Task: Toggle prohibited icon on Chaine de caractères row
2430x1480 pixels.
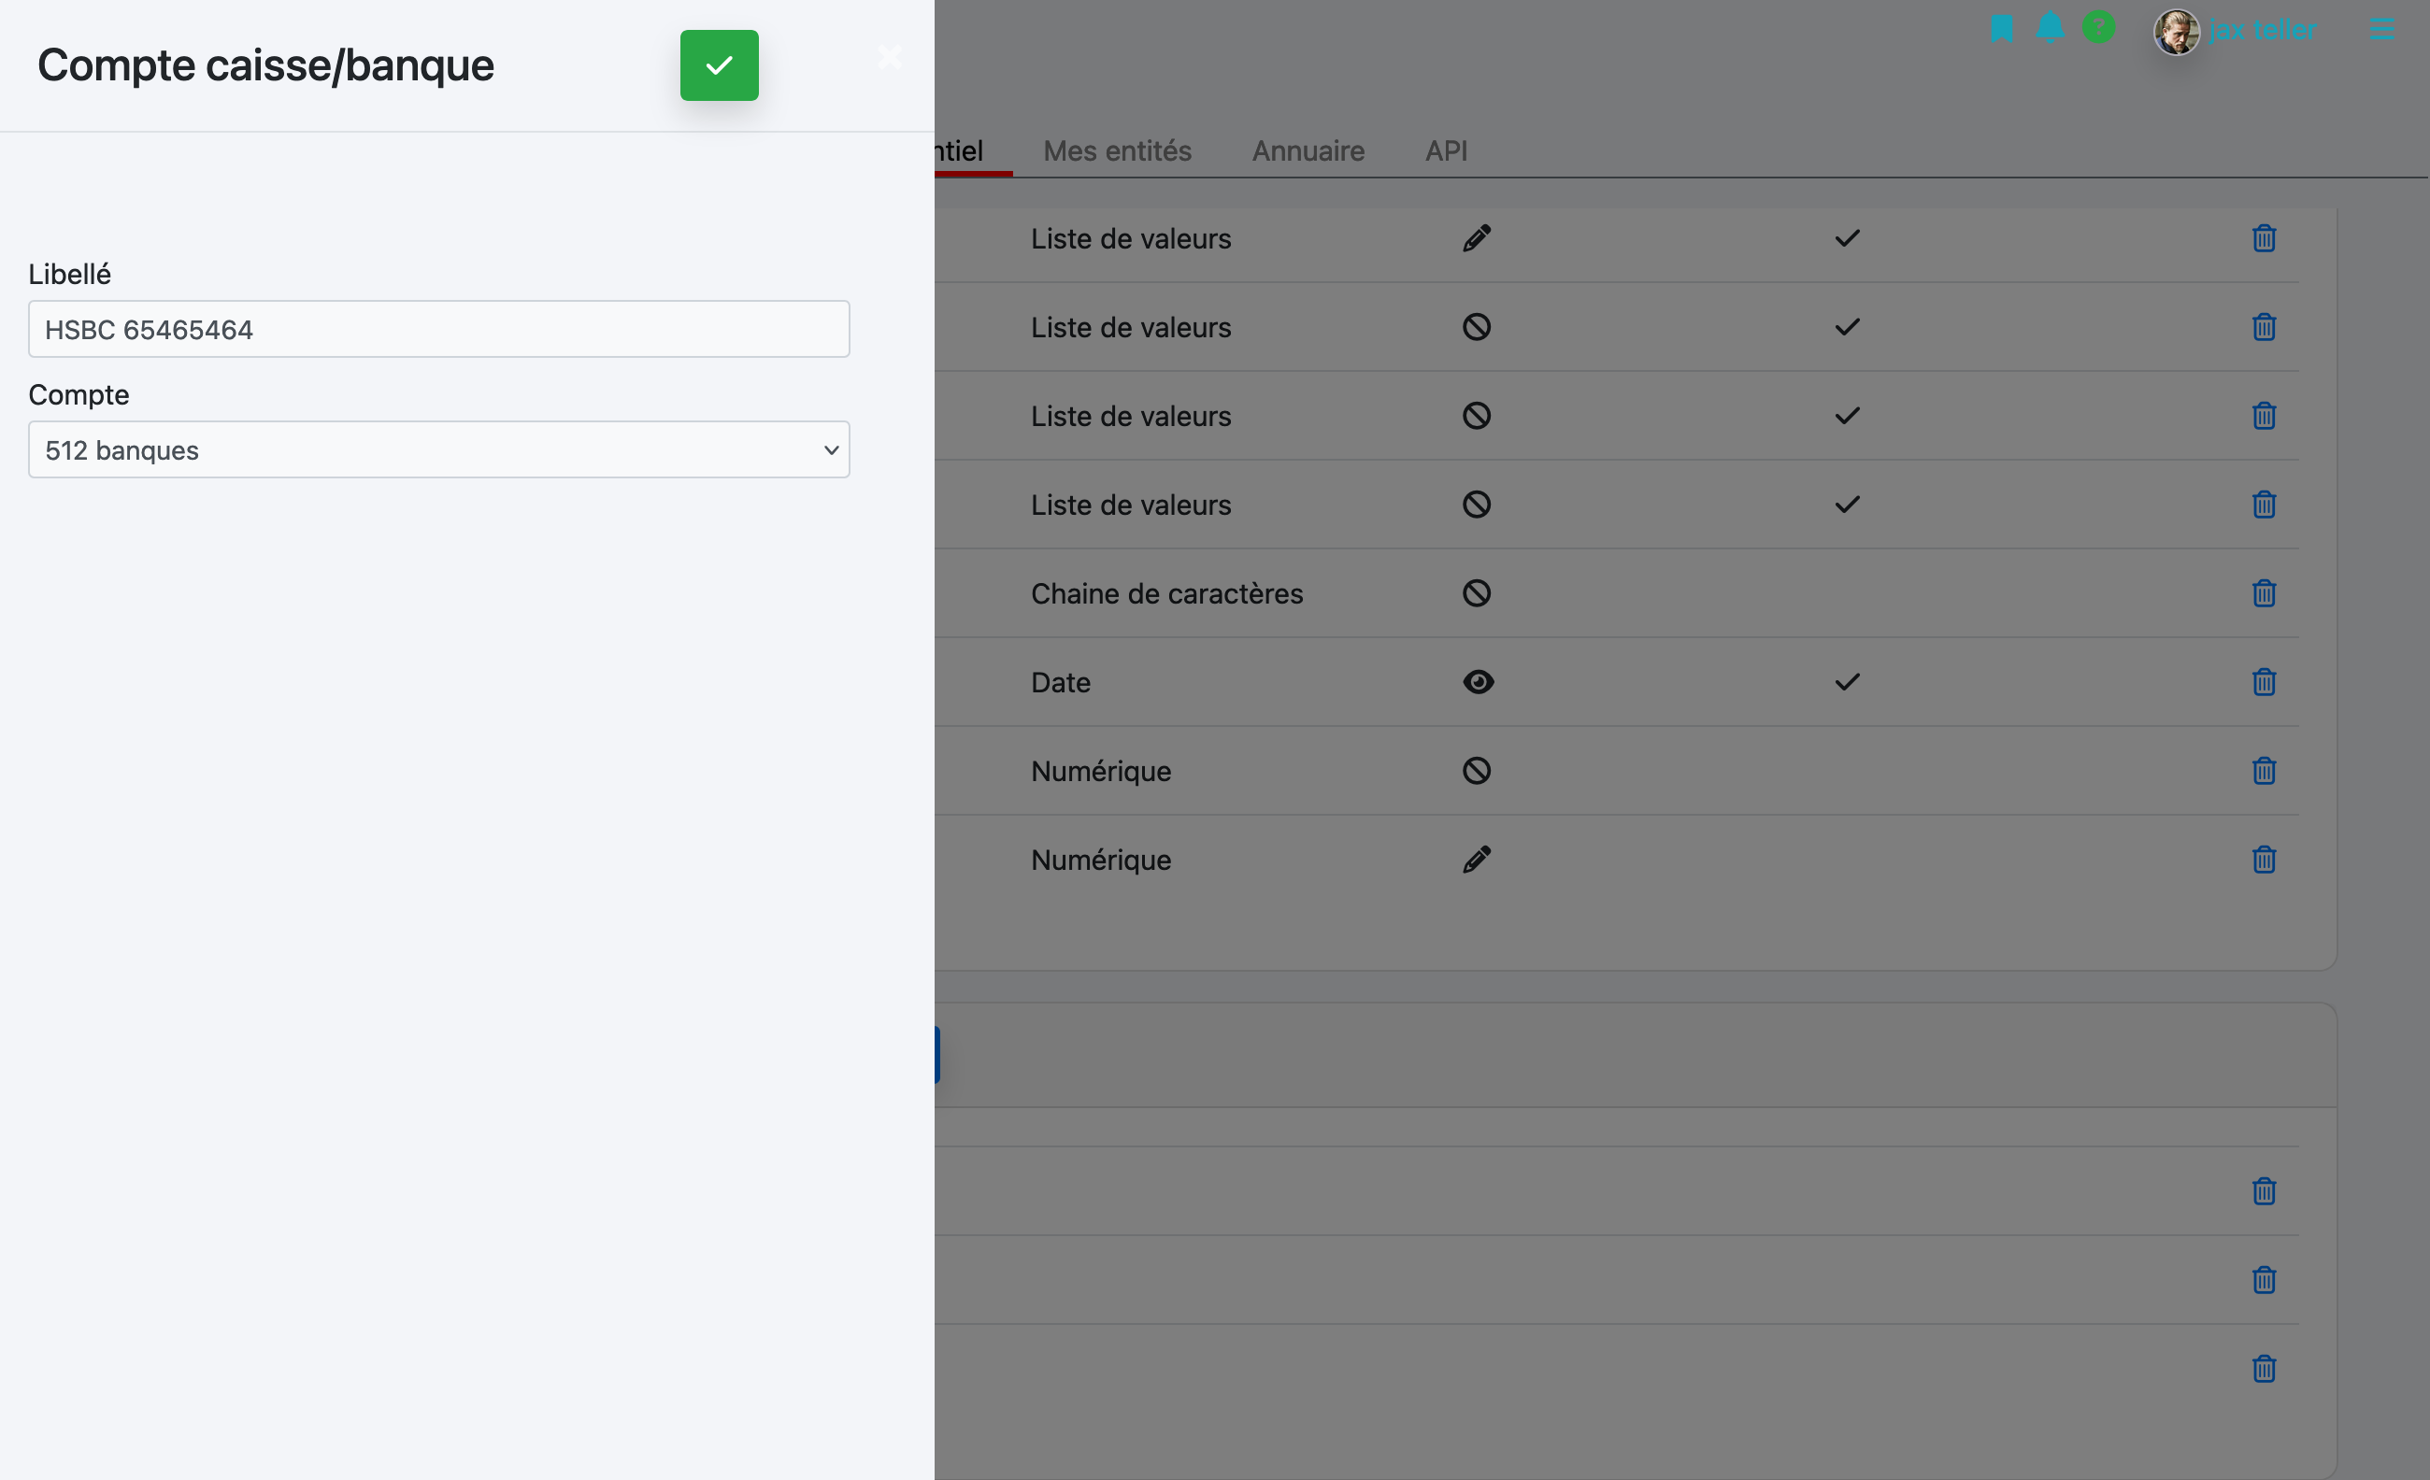Action: click(1477, 593)
